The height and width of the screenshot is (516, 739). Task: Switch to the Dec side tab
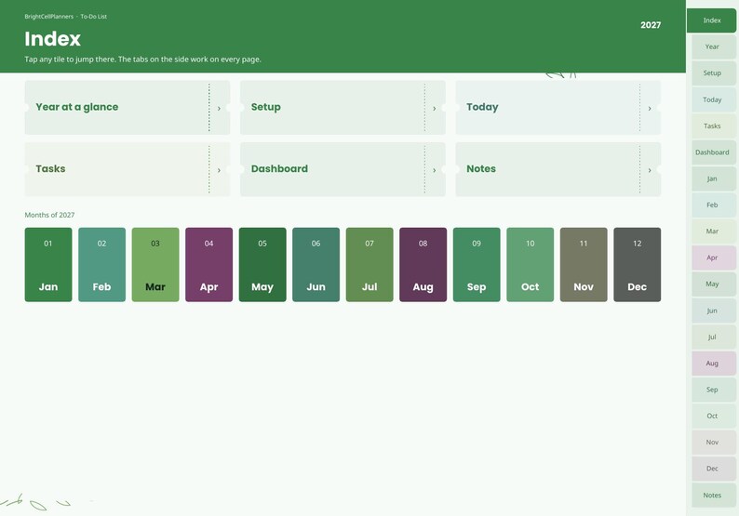click(x=714, y=469)
